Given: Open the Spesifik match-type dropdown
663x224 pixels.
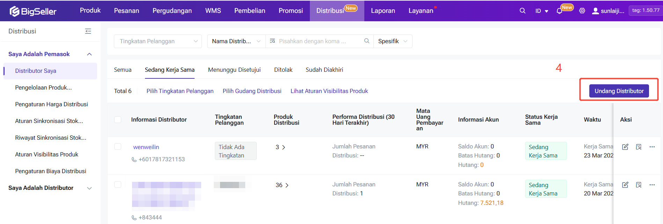Looking at the screenshot, I should [393, 41].
